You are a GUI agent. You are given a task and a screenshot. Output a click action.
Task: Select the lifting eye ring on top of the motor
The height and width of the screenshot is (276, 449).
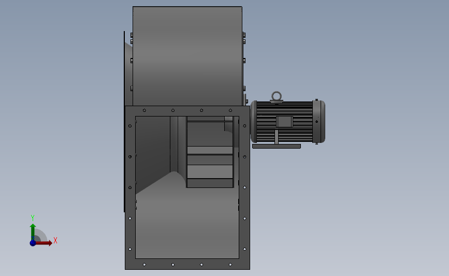[277, 96]
